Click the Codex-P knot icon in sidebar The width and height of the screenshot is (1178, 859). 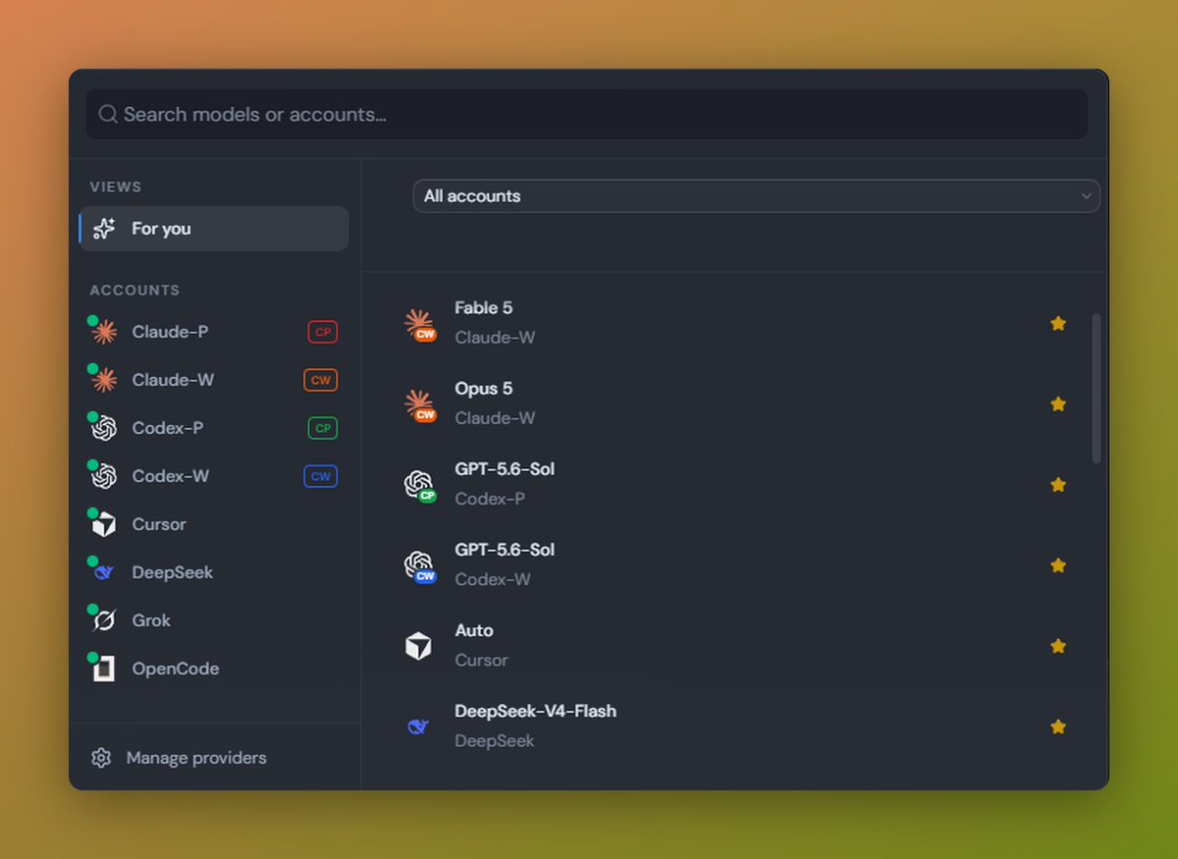(x=104, y=428)
